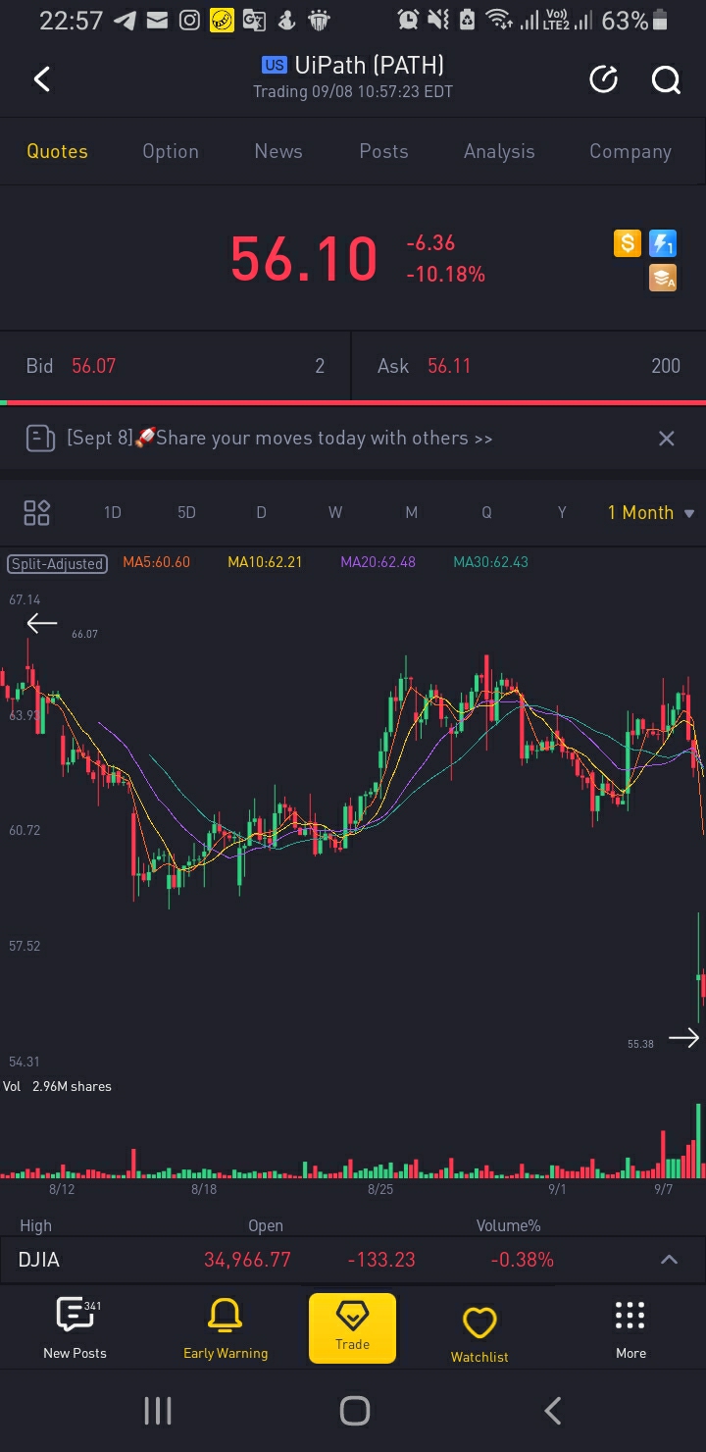Select the W weekly chart period
The height and width of the screenshot is (1452, 706).
(335, 512)
